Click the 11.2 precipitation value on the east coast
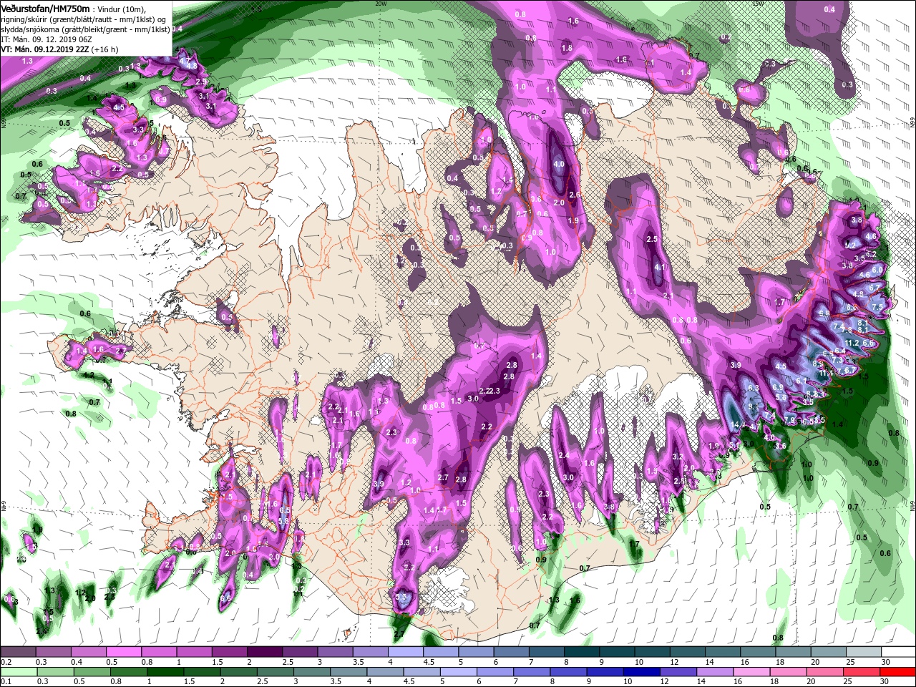This screenshot has height=687, width=916. pos(852,343)
